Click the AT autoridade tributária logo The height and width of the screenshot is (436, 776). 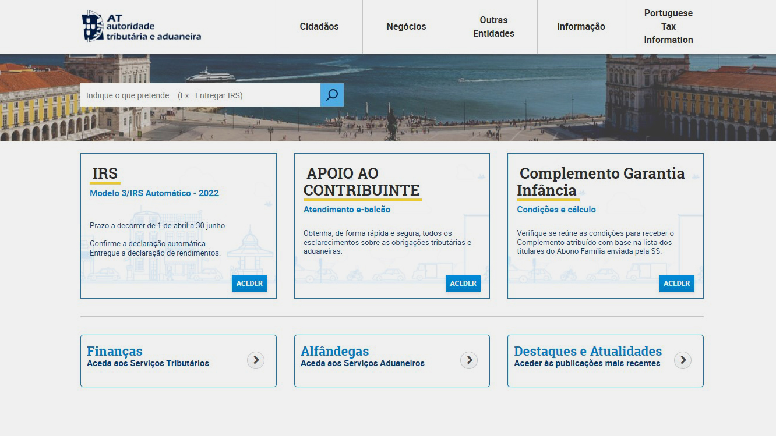pos(142,27)
